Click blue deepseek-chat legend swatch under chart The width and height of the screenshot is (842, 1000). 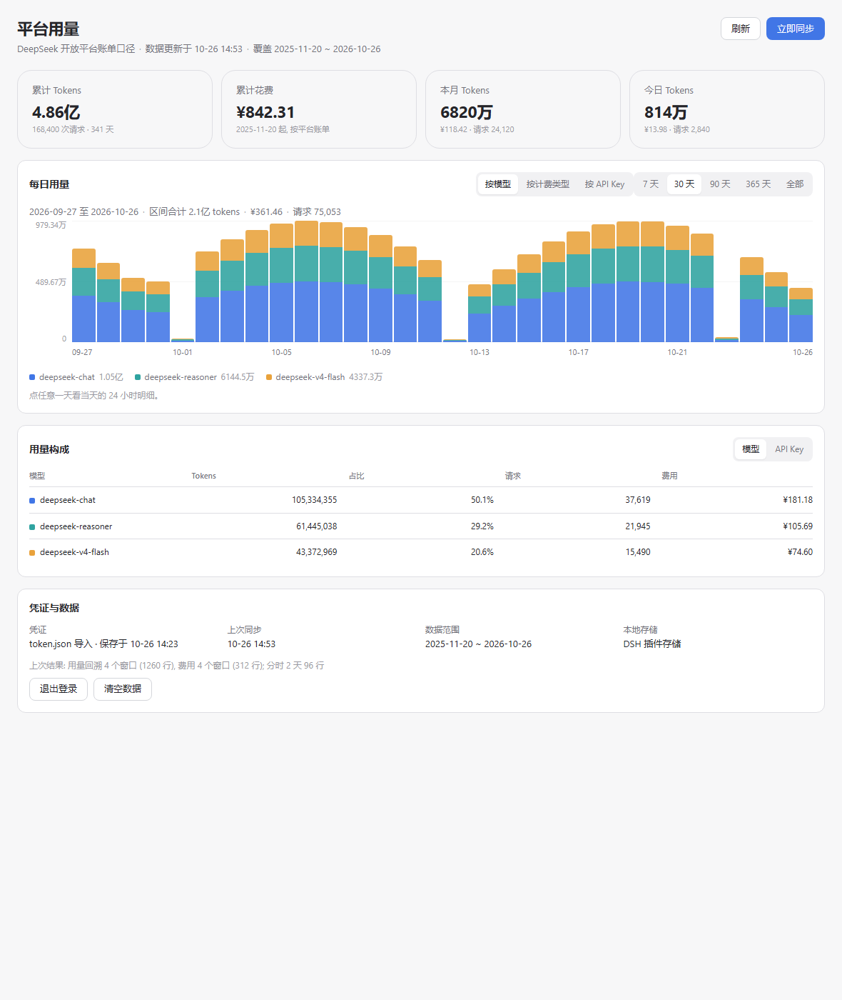(32, 377)
